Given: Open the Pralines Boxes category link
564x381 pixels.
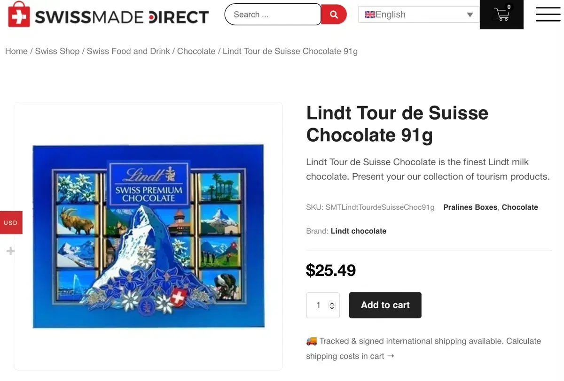Looking at the screenshot, I should tap(470, 207).
